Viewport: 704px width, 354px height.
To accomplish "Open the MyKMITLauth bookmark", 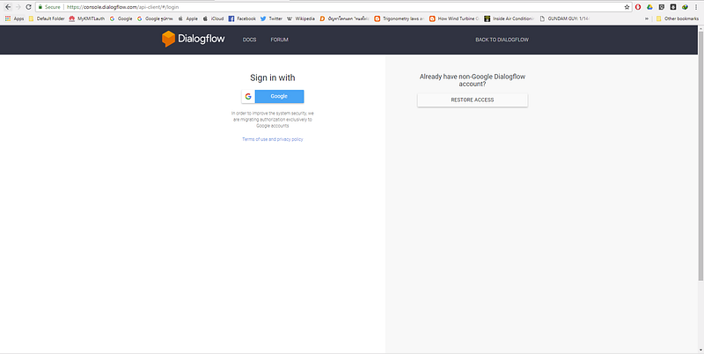I will pos(86,18).
